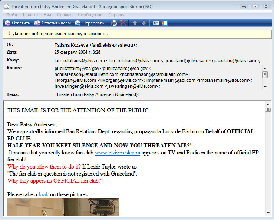Click the subject line text in Тема field
Image resolution: width=274 pixels, height=220 pixels.
(97, 94)
